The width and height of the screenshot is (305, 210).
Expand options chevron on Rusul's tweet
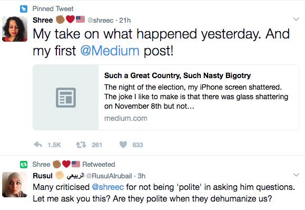point(296,175)
